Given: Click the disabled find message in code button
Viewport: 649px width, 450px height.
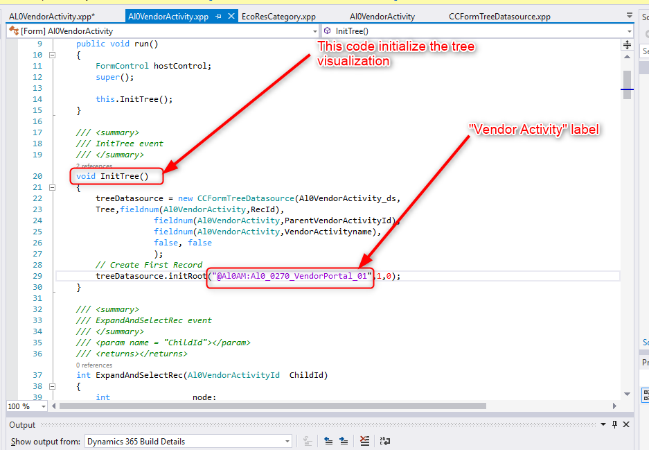Looking at the screenshot, I should click(308, 441).
